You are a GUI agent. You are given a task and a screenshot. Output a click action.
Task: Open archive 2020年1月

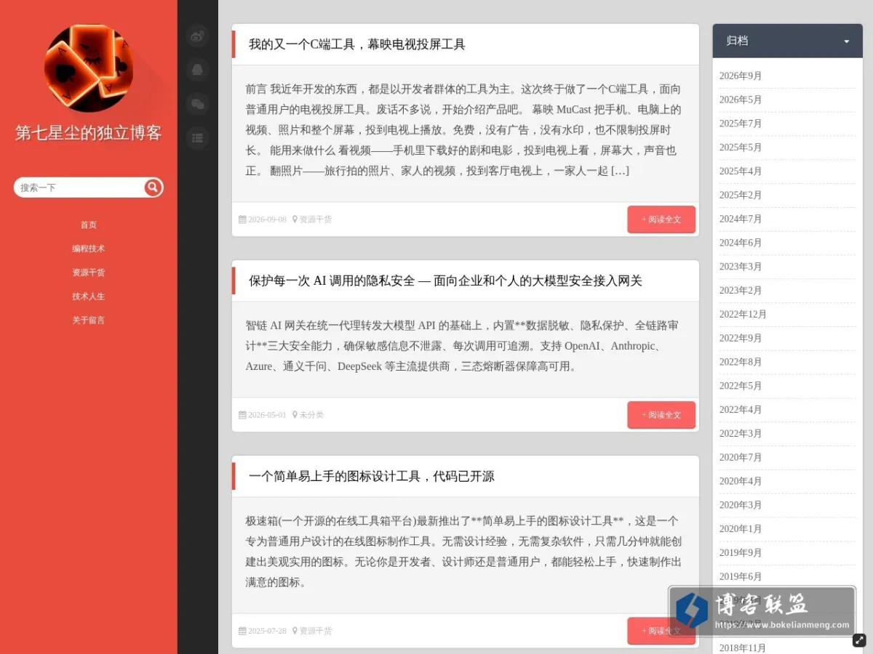pyautogui.click(x=741, y=529)
